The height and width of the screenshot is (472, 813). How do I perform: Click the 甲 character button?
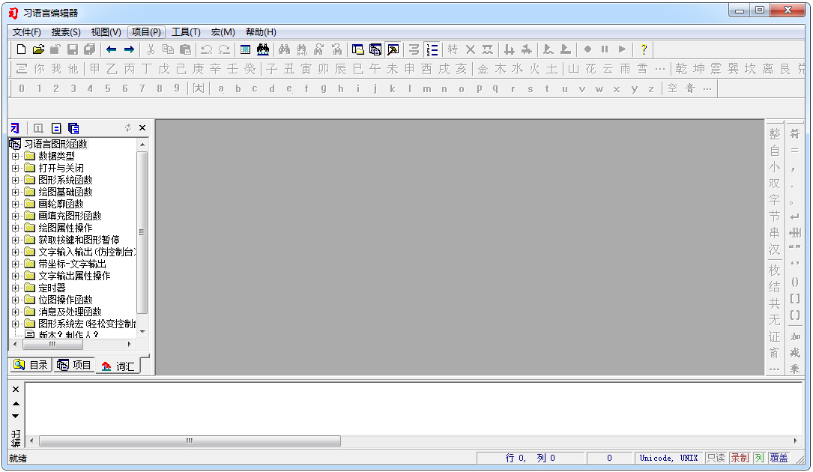point(95,69)
